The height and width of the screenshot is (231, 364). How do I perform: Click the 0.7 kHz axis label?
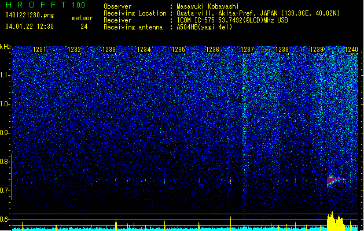[5, 191]
